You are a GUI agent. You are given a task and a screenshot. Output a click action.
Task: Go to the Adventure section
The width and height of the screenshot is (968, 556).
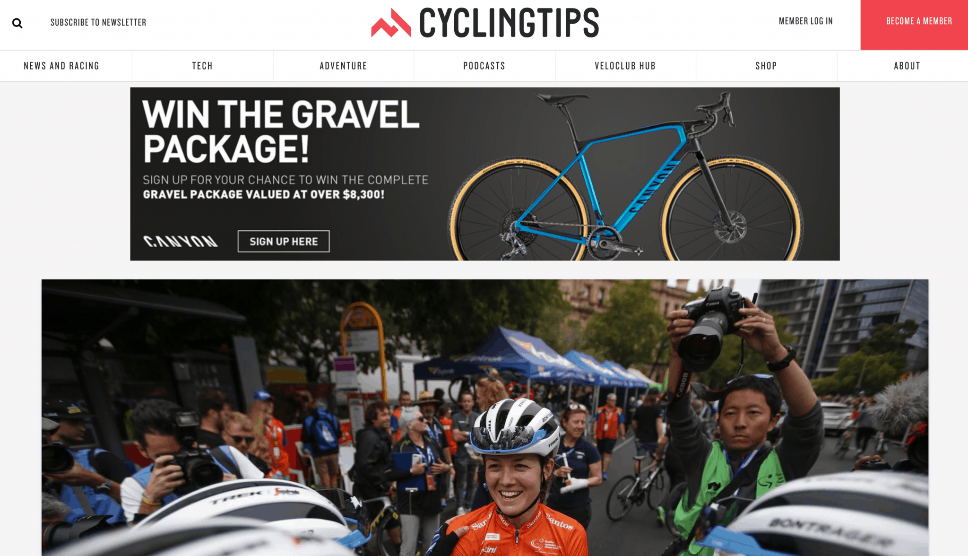(343, 66)
